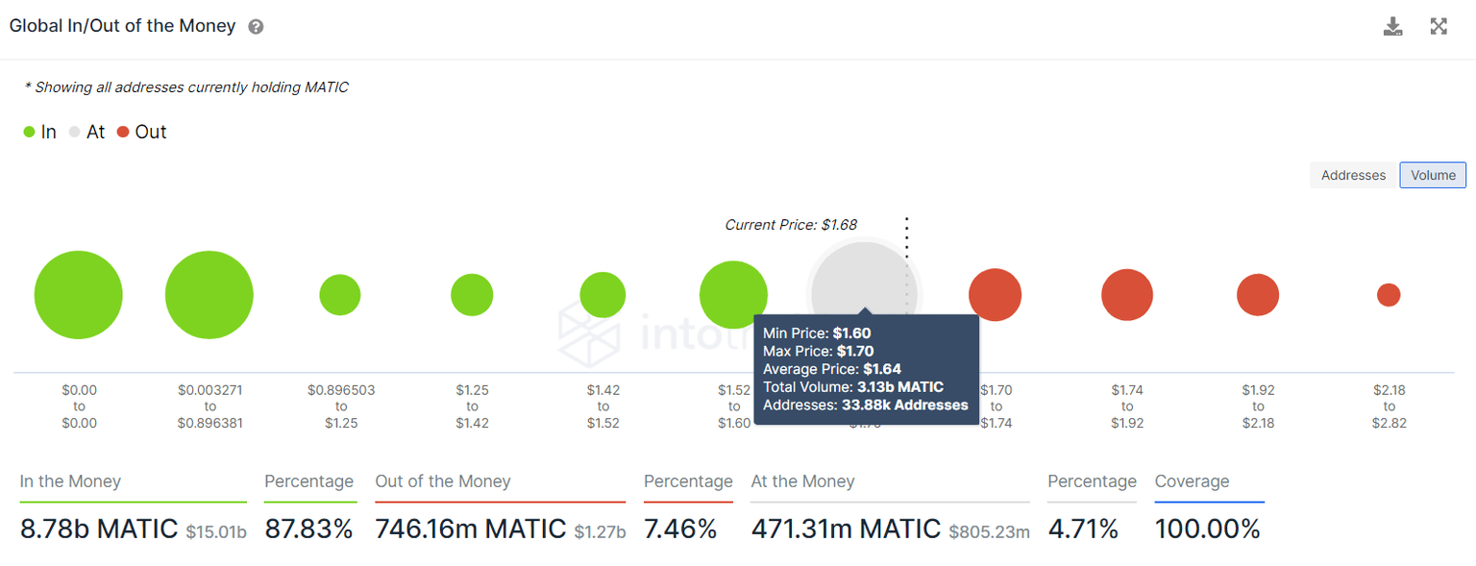This screenshot has height=566, width=1476.
Task: Toggle the green In legend item
Action: tap(40, 133)
